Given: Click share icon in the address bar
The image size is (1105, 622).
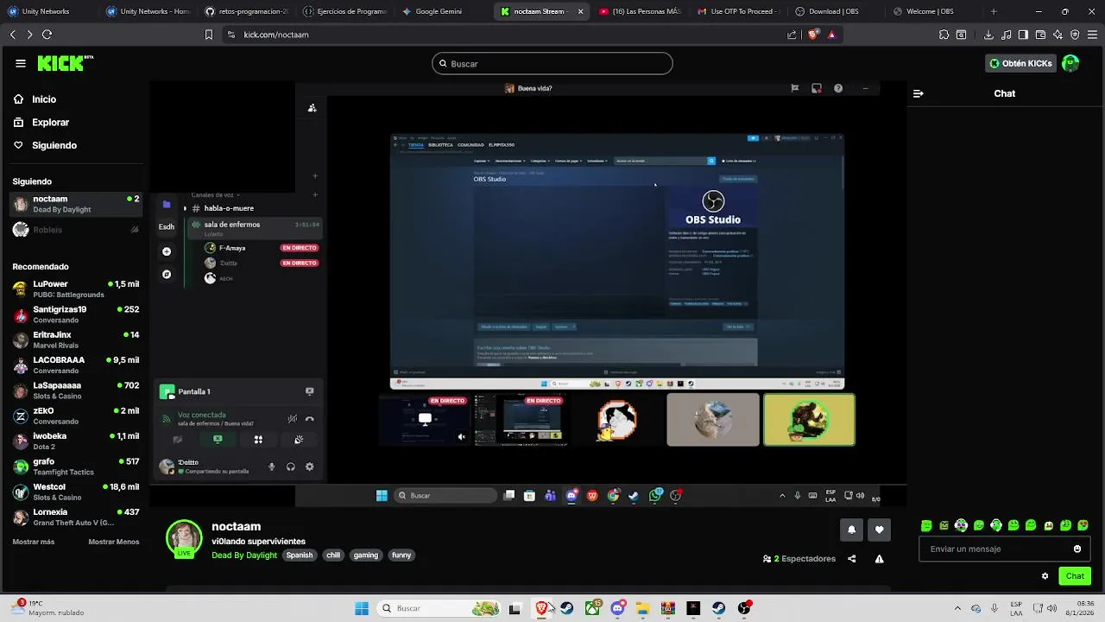Looking at the screenshot, I should [792, 35].
